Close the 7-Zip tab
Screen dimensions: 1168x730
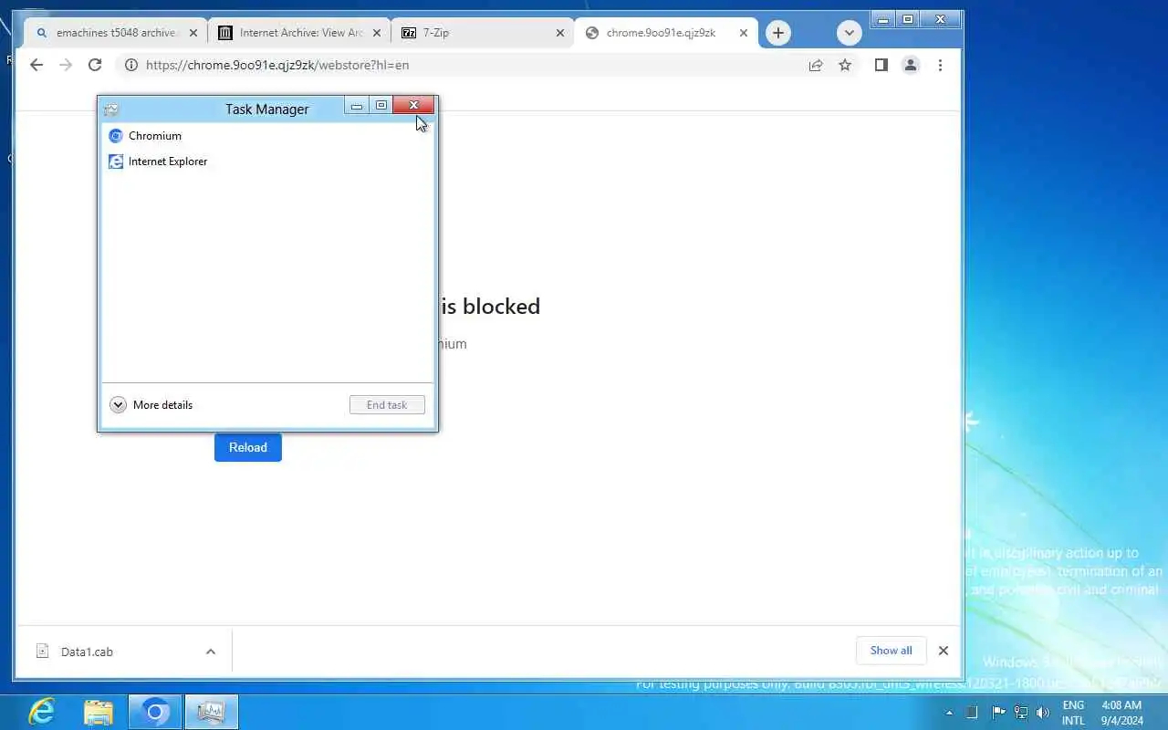tap(559, 33)
